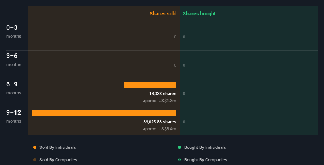The height and width of the screenshot is (165, 324).
Task: Click the '13,038 shares' value text
Action: [x=163, y=93]
